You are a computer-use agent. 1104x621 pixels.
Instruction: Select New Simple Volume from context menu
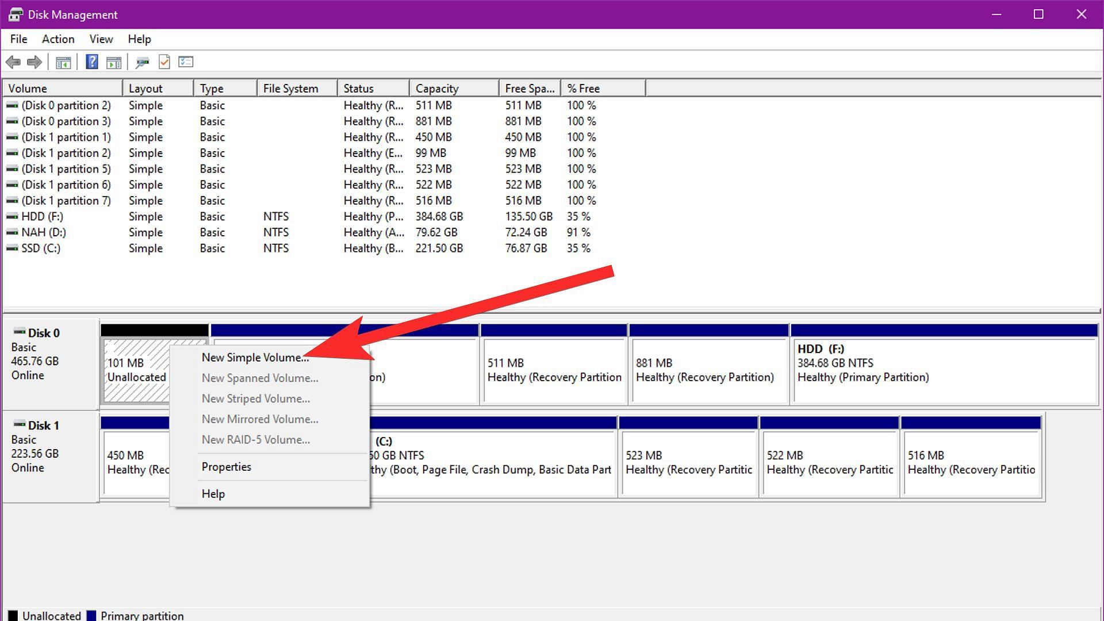click(x=255, y=357)
